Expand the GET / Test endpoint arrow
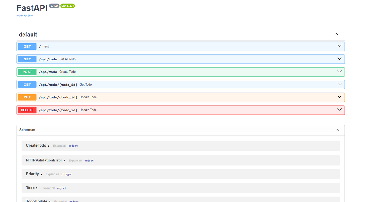 pyautogui.click(x=339, y=46)
